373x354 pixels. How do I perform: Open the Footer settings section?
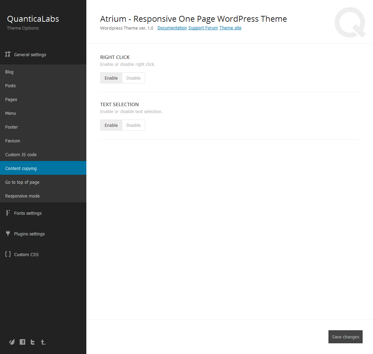point(43,127)
